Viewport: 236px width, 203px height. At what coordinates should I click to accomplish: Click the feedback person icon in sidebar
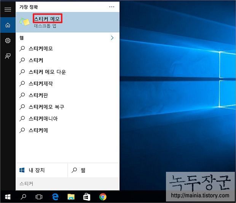pyautogui.click(x=8, y=56)
